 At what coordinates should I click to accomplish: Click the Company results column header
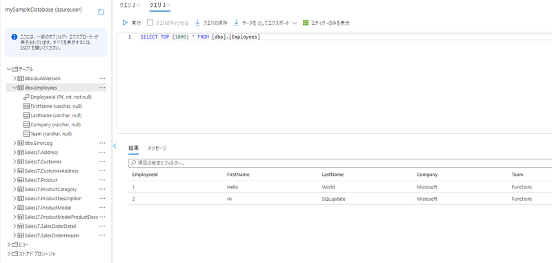coord(427,175)
